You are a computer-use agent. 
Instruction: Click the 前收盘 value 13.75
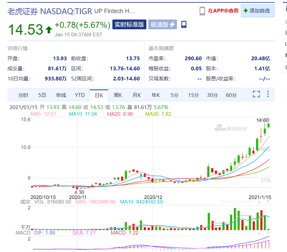pos(133,59)
